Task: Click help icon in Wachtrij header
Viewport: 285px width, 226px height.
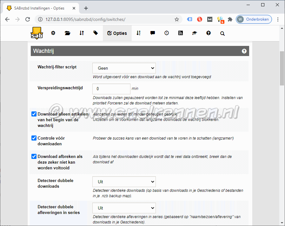Action: tap(244, 51)
